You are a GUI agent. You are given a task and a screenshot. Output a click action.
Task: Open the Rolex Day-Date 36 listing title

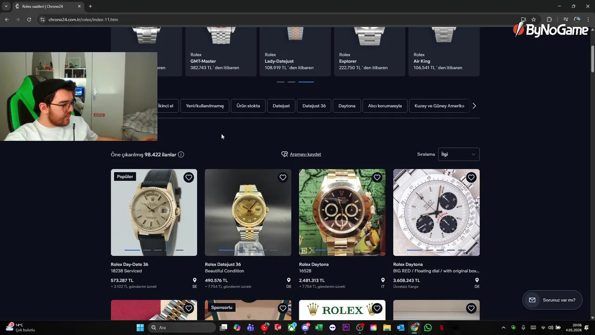click(129, 264)
